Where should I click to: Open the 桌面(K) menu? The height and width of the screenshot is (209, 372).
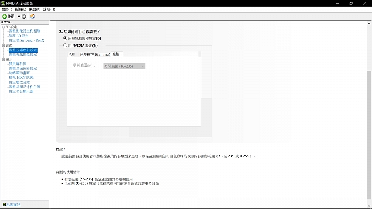(35, 9)
